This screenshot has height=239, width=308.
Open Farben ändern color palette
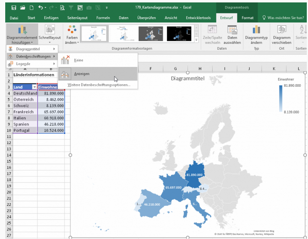(x=72, y=35)
